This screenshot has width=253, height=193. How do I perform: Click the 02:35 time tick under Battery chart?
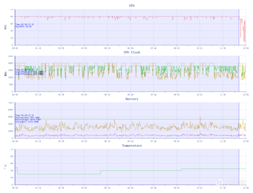click(61, 141)
